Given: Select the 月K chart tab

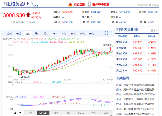Looking at the screenshot, I should [x=46, y=34].
